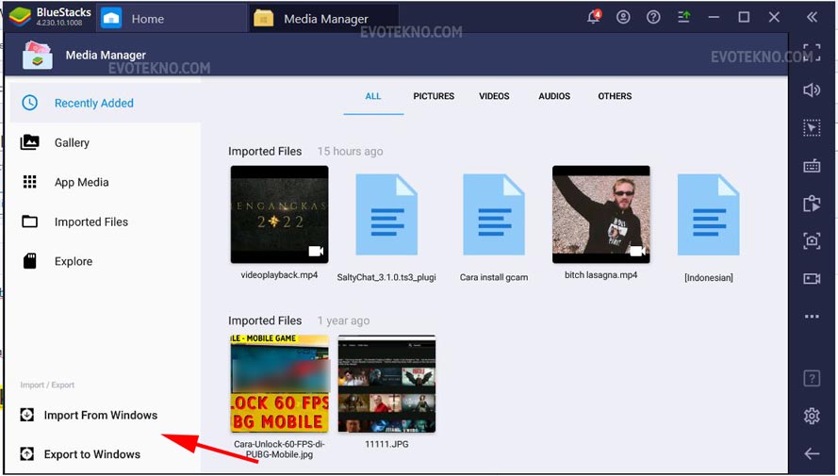Click the volume speaker icon in sidebar
This screenshot has width=838, height=476.
pos(812,90)
